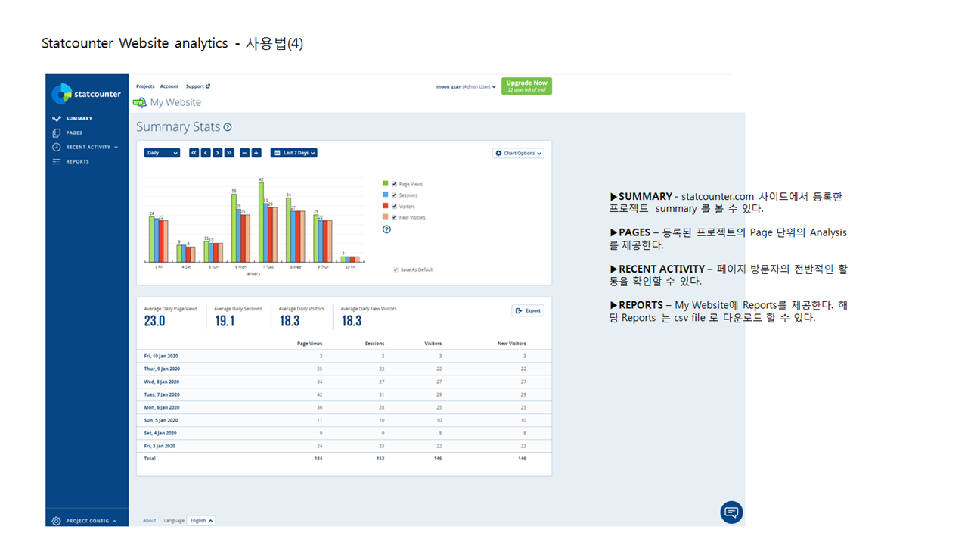Click the green Page Views color swatch
This screenshot has height=545, width=968.
[385, 184]
